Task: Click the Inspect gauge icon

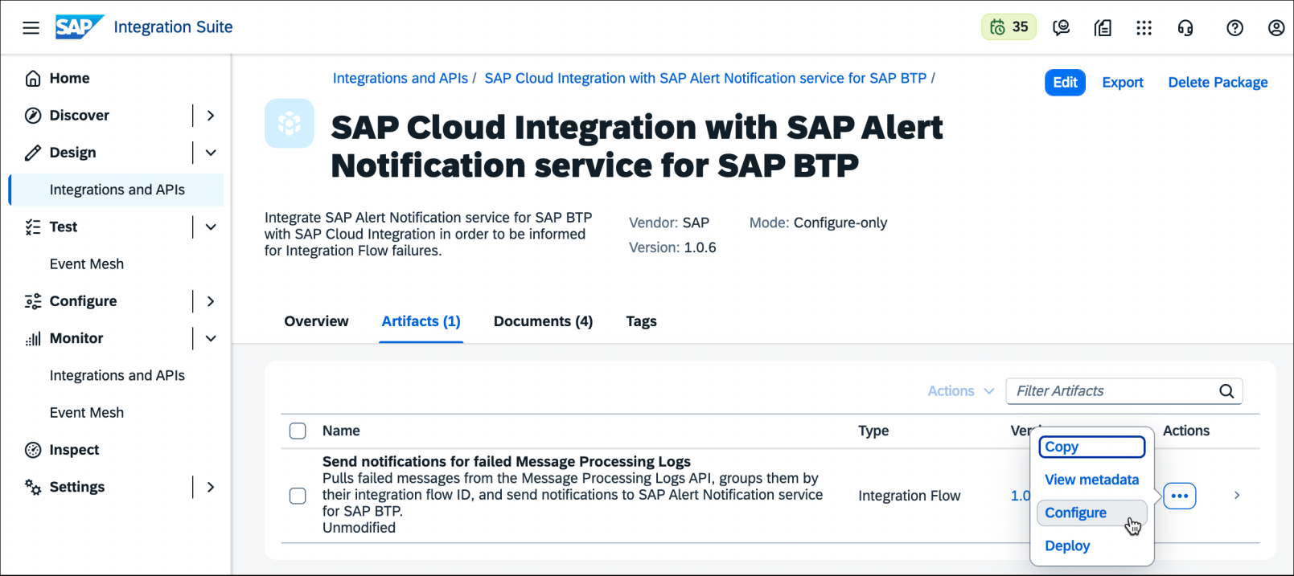Action: 33,450
